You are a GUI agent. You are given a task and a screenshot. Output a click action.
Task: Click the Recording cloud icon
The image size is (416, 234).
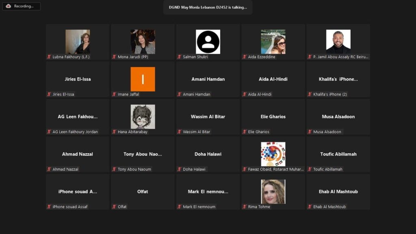pos(9,6)
